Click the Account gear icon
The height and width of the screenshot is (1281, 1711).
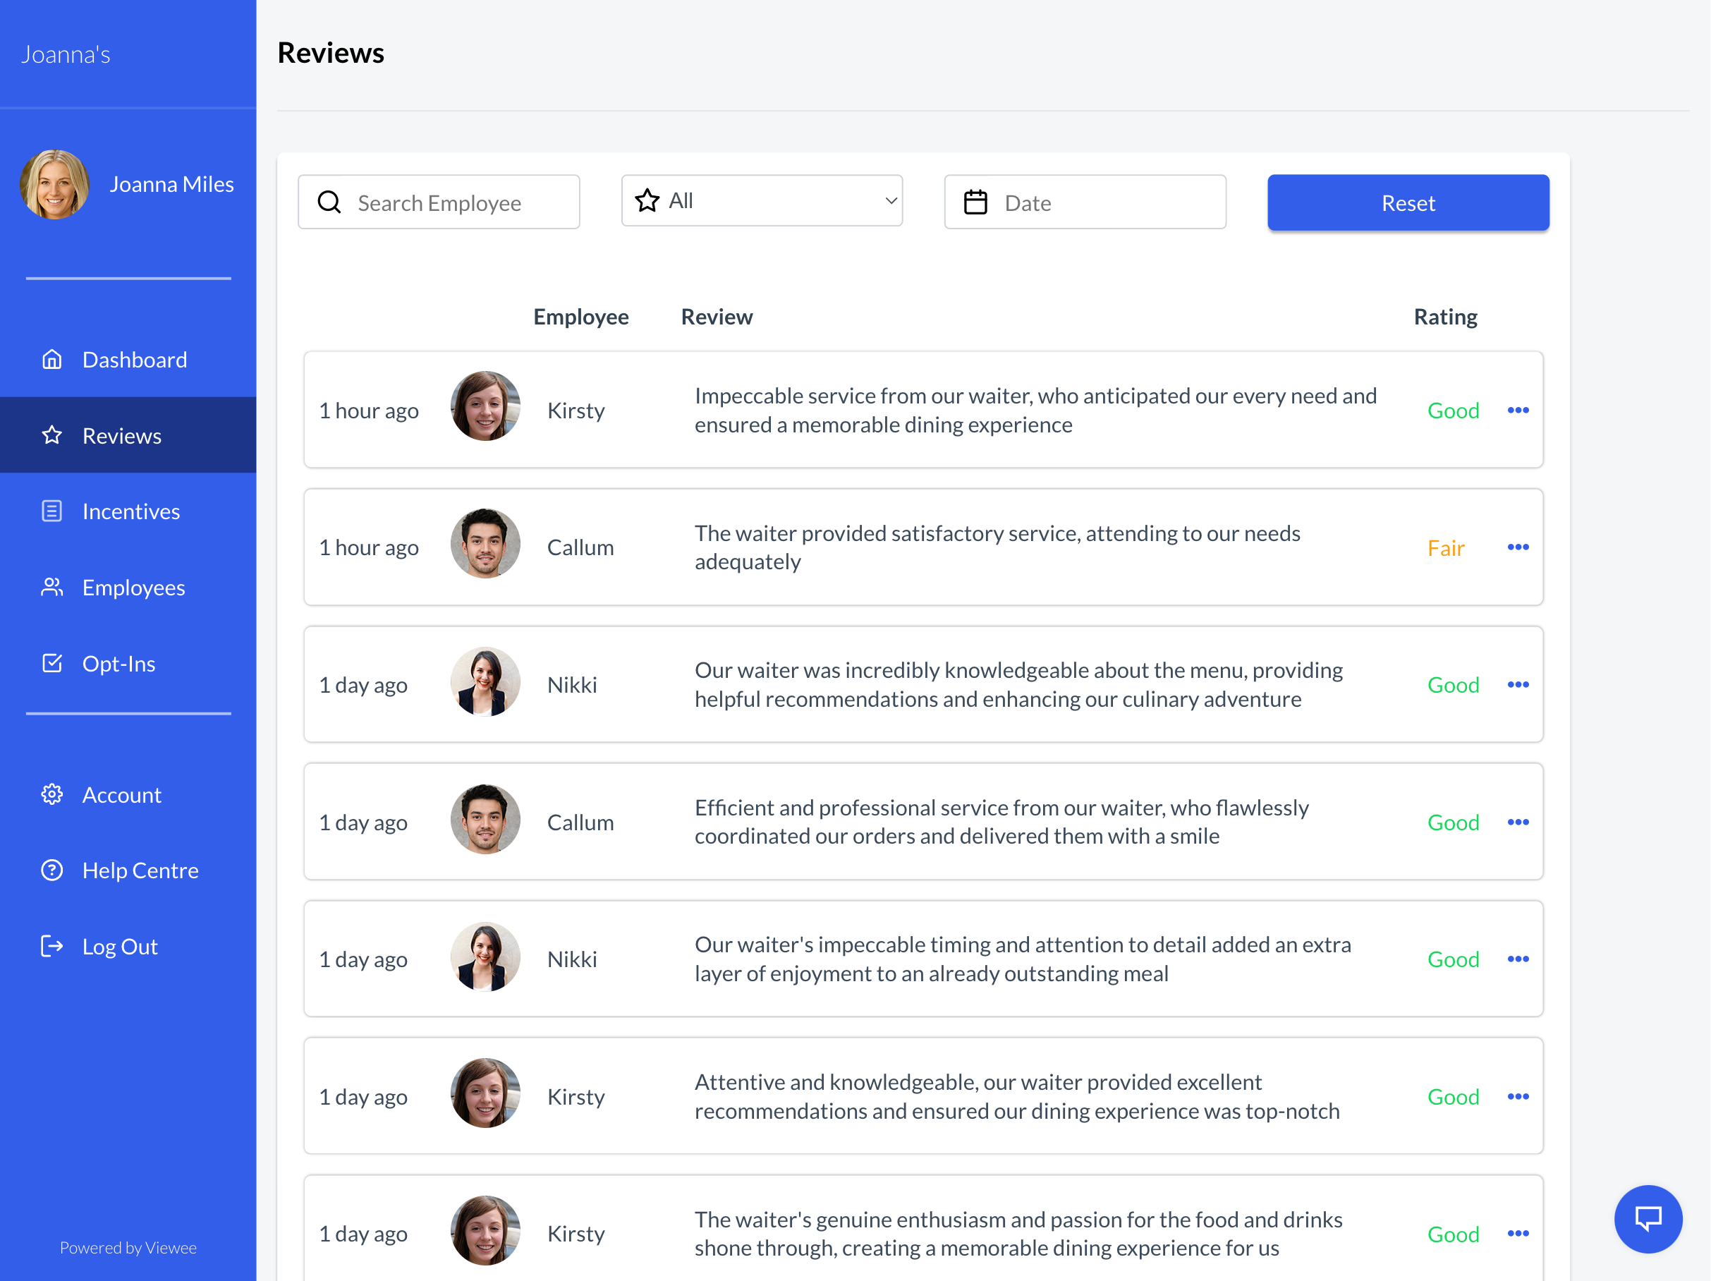pos(51,794)
